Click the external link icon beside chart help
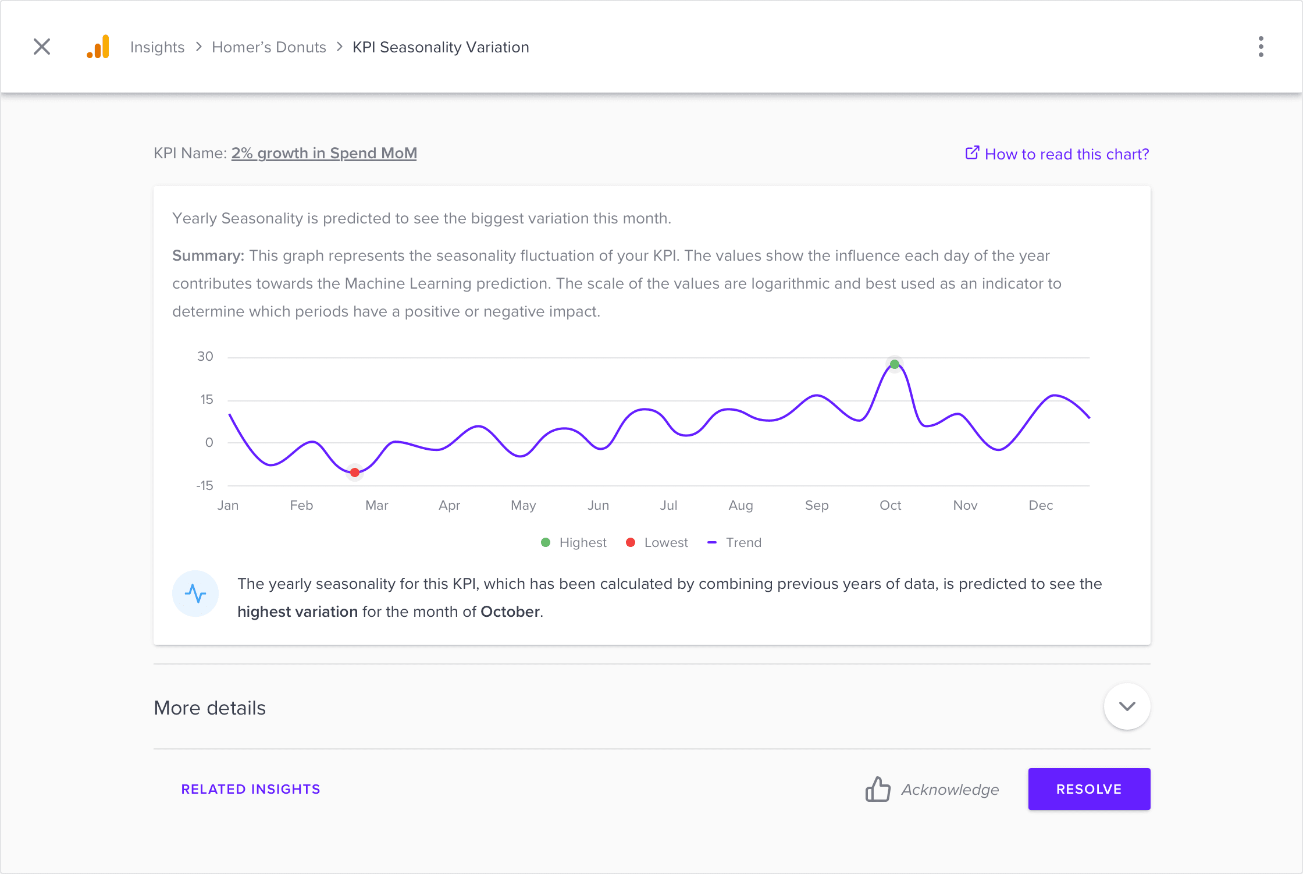 click(x=971, y=153)
